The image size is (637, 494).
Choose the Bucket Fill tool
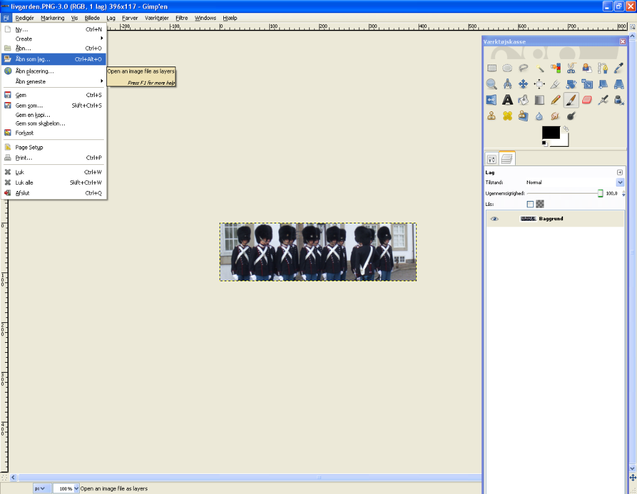click(x=523, y=100)
